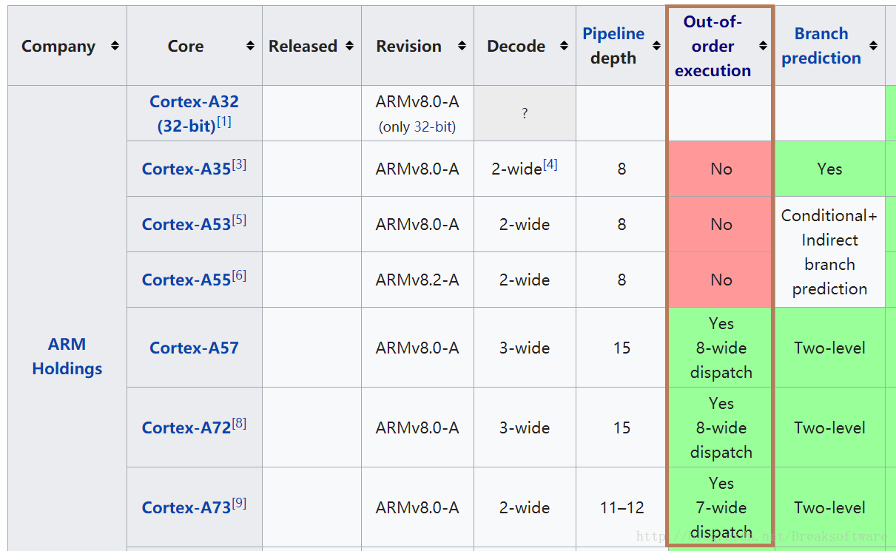This screenshot has width=896, height=551.
Task: Sort table by Company column arrows
Action: pos(115,46)
